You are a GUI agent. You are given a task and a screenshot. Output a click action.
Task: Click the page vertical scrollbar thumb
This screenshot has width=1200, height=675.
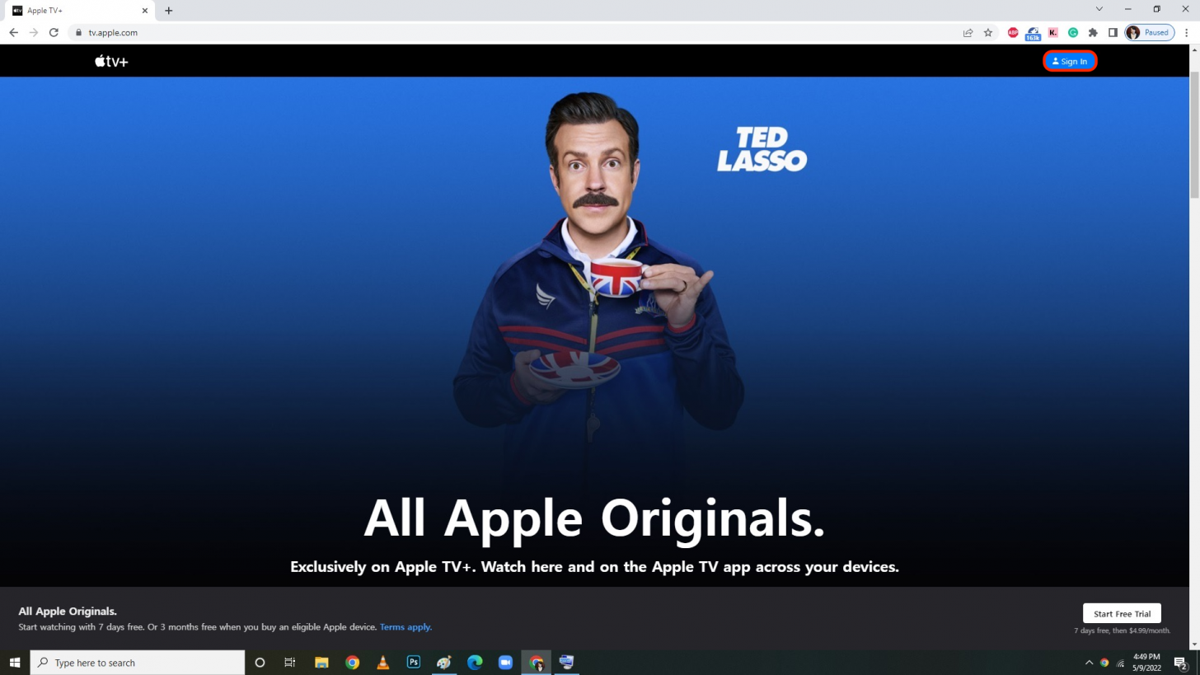[x=1194, y=136]
